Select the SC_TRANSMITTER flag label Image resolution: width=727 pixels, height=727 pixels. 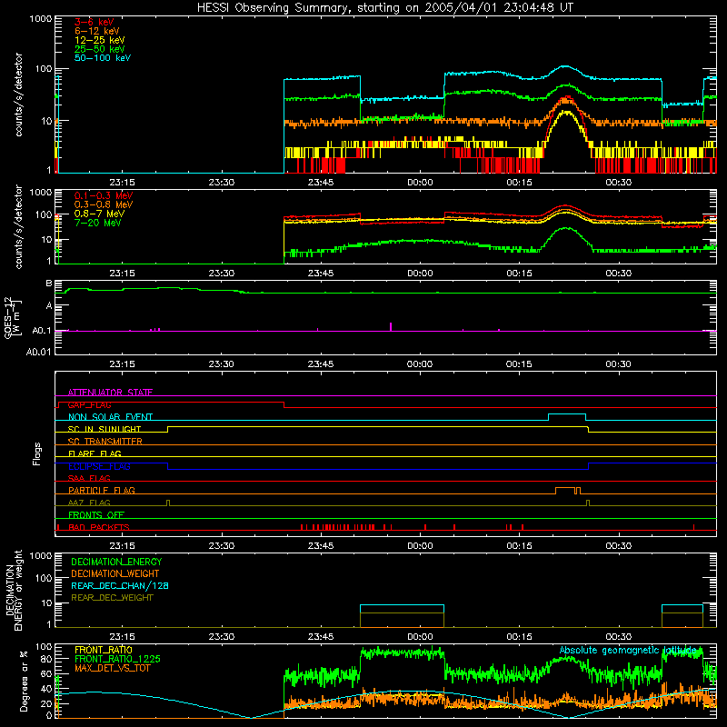click(x=105, y=442)
